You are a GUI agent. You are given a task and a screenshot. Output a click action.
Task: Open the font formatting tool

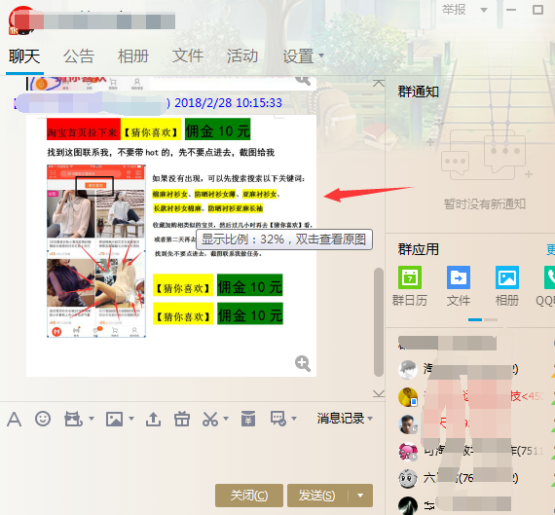(15, 419)
